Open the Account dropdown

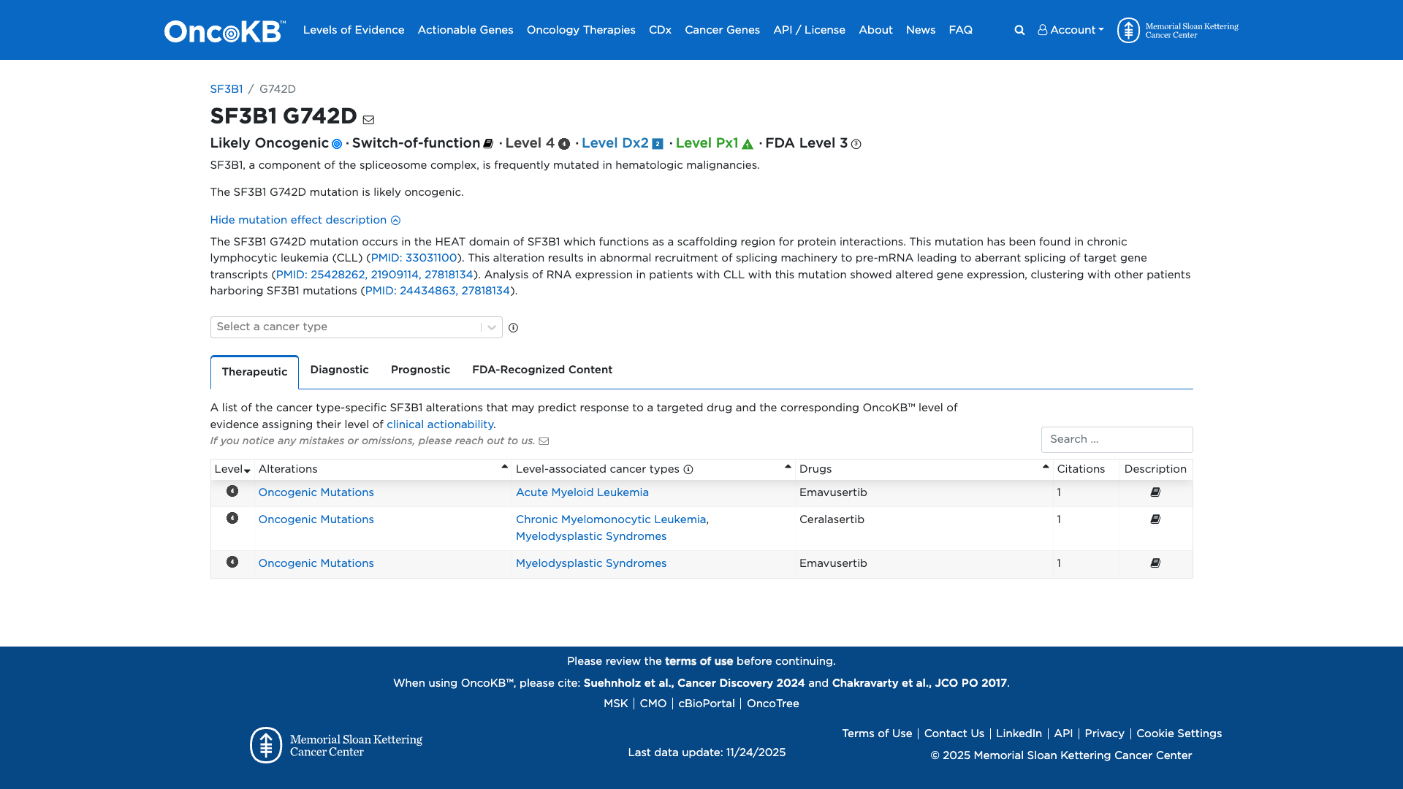1070,30
